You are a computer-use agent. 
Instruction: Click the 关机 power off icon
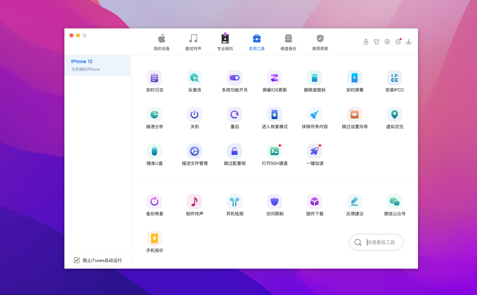pyautogui.click(x=194, y=114)
